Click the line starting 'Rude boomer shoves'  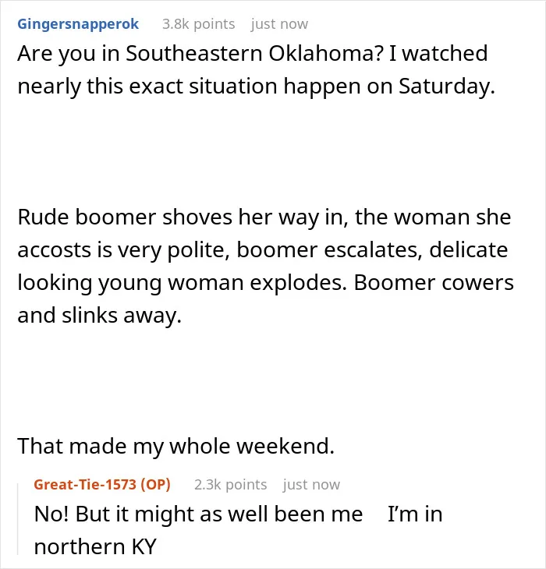click(x=264, y=217)
